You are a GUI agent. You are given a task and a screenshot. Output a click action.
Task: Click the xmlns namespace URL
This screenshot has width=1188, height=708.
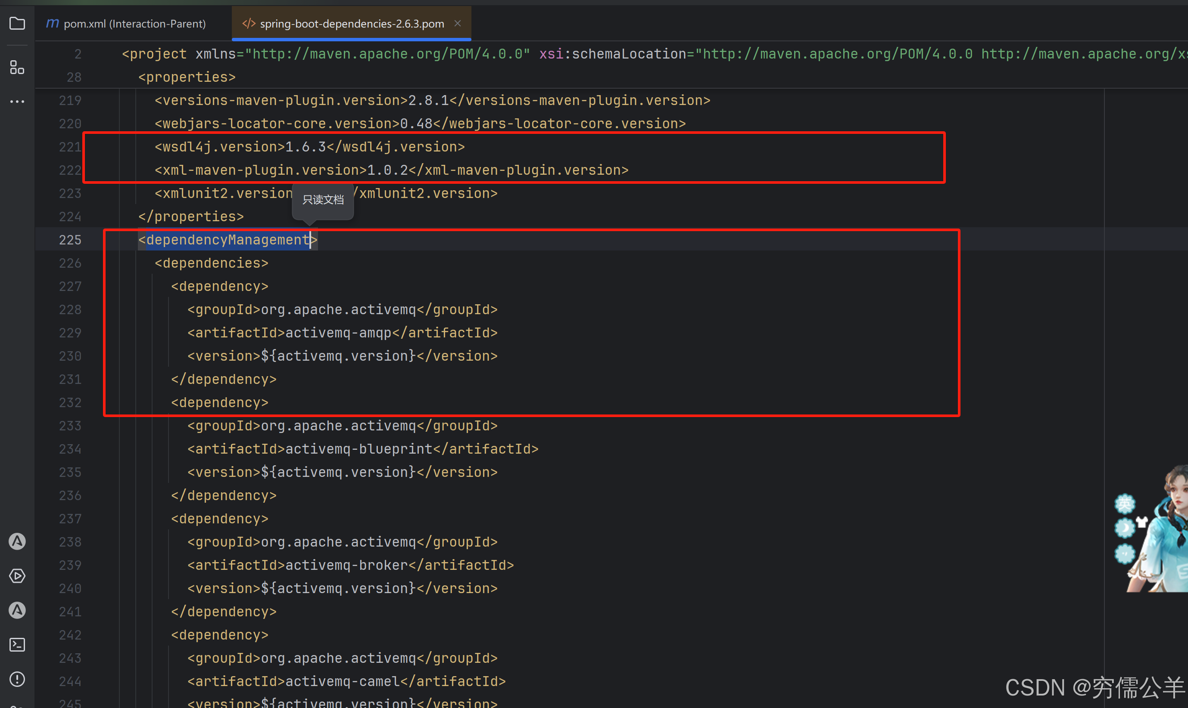tap(387, 54)
